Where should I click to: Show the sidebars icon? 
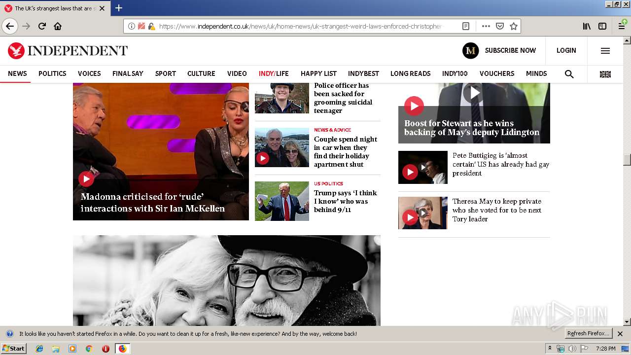coord(602,26)
